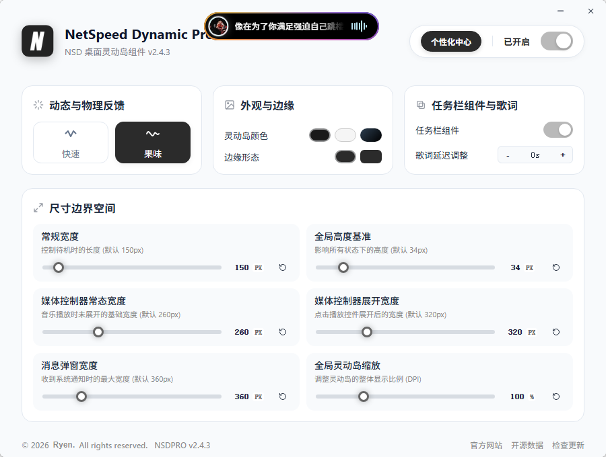Click the 媒体控制器展开宽度 slider handle

pyautogui.click(x=367, y=332)
